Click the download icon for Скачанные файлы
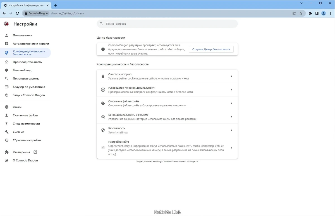Screen dimensions: 335x216 click(x=7, y=115)
